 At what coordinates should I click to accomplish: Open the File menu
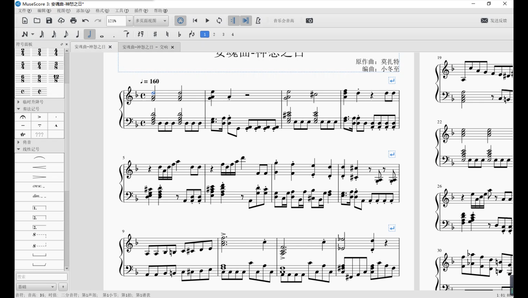pos(25,11)
